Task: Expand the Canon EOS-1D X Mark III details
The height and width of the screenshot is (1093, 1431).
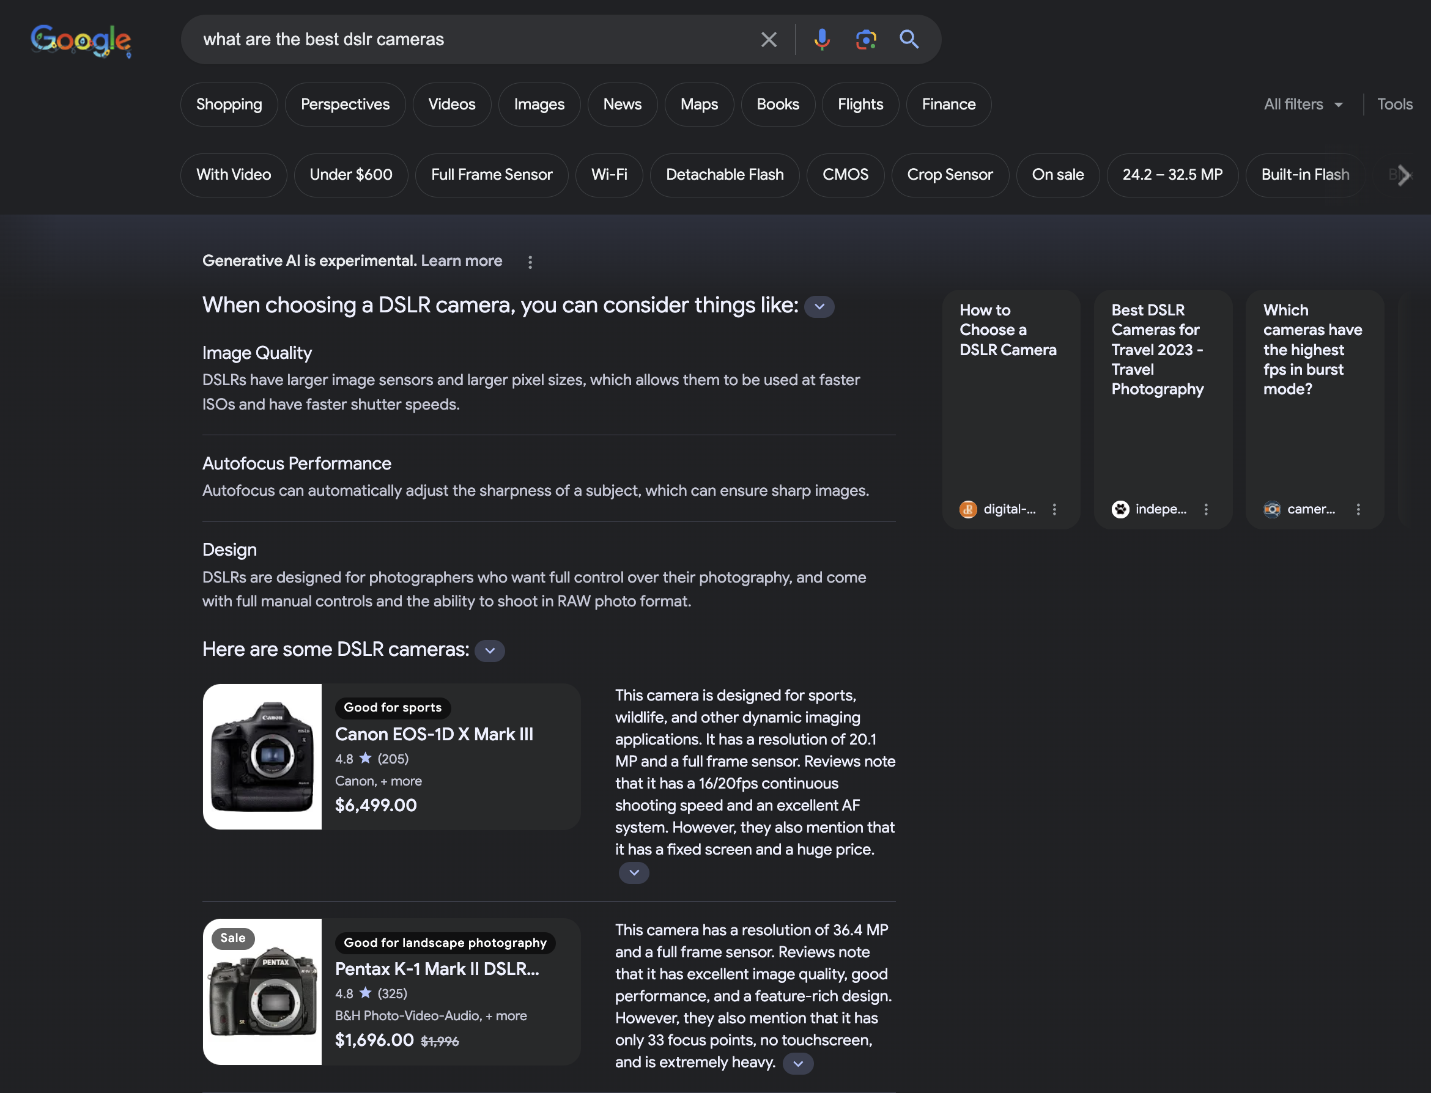Action: [632, 872]
